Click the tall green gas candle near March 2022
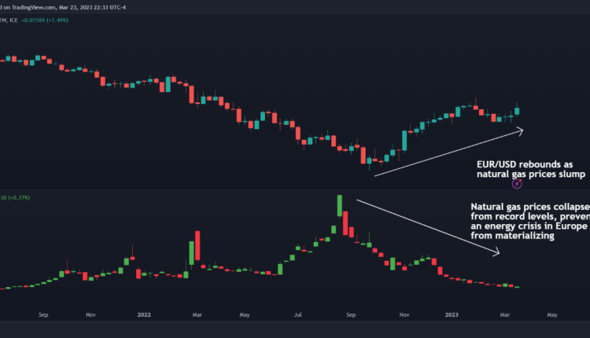590x338 pixels. click(190, 253)
